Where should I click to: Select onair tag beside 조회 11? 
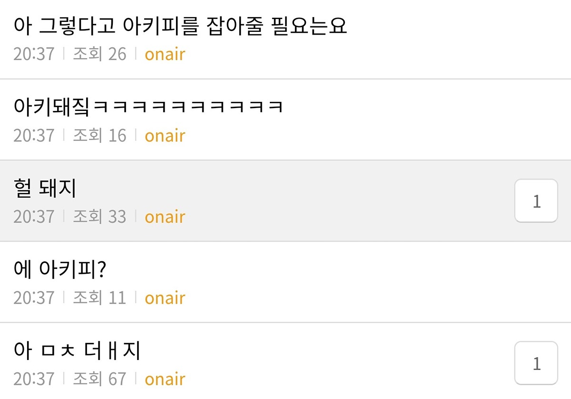pyautogui.click(x=165, y=298)
